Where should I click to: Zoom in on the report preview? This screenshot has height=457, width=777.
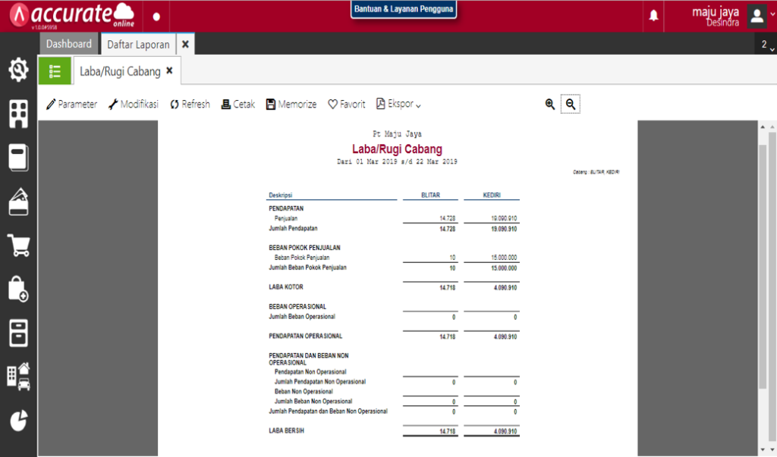click(549, 104)
